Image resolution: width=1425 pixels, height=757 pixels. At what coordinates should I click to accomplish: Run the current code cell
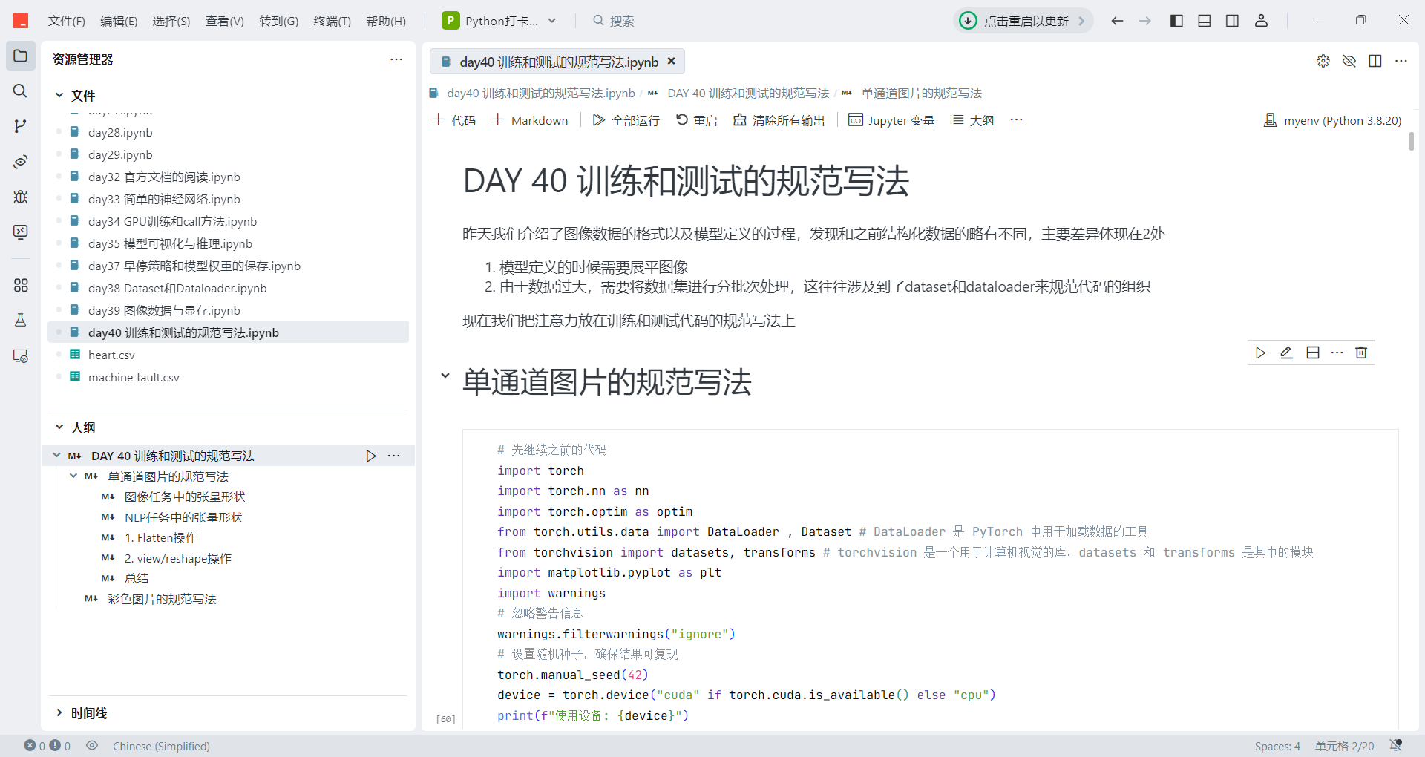click(x=1260, y=353)
